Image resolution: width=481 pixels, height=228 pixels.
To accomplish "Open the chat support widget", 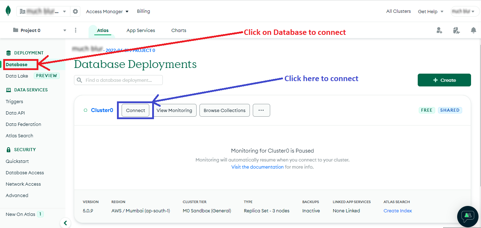I will pyautogui.click(x=467, y=216).
